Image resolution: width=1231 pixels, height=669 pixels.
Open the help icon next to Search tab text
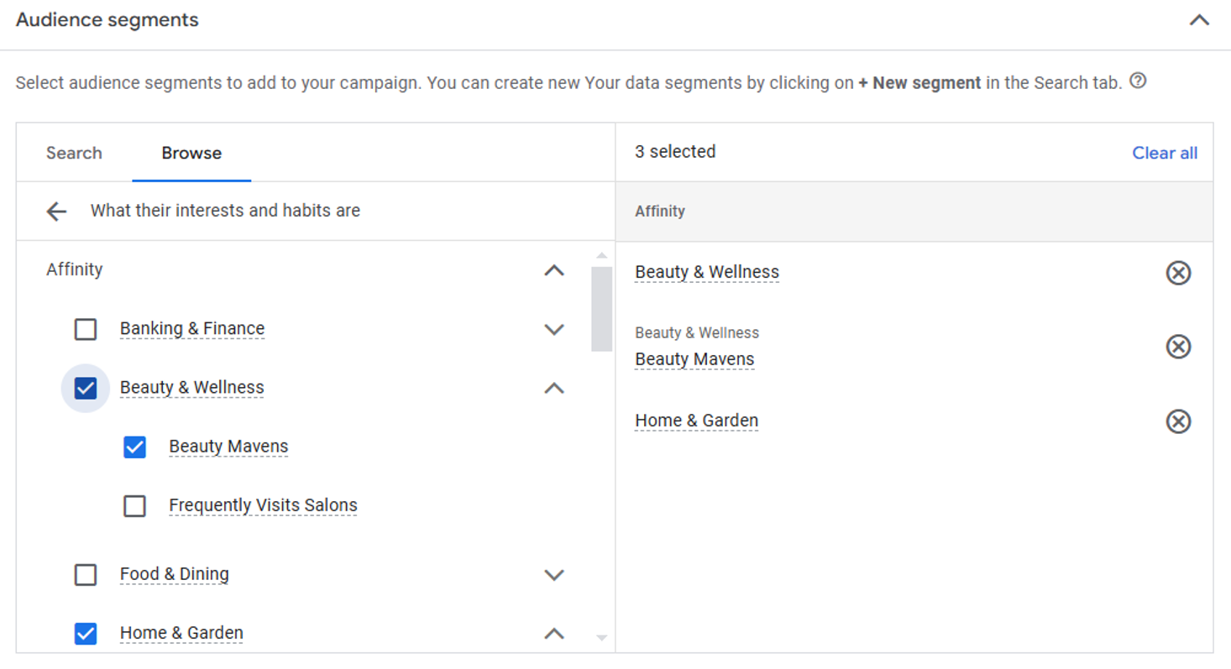point(1138,81)
